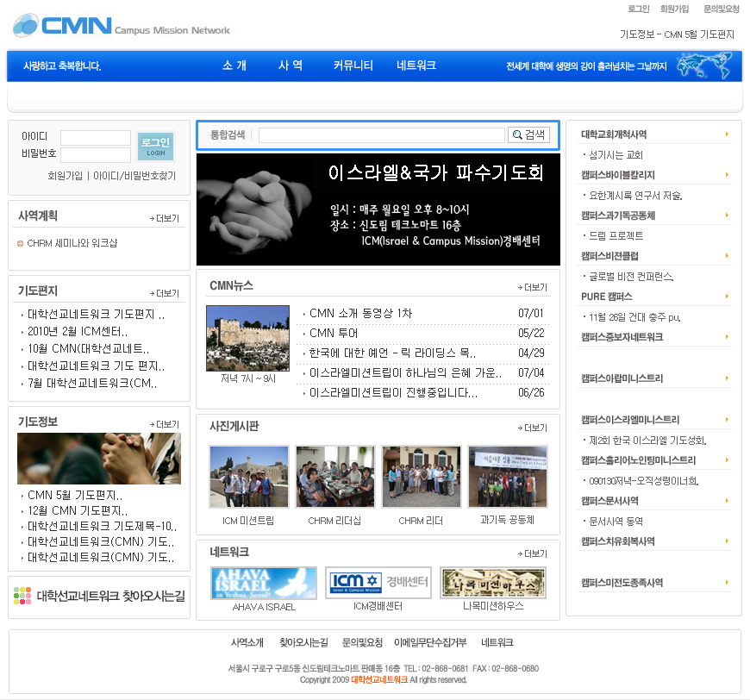Open the ICM 경배센터 network banner
Viewport: 750px width, 700px height.
coord(378,583)
